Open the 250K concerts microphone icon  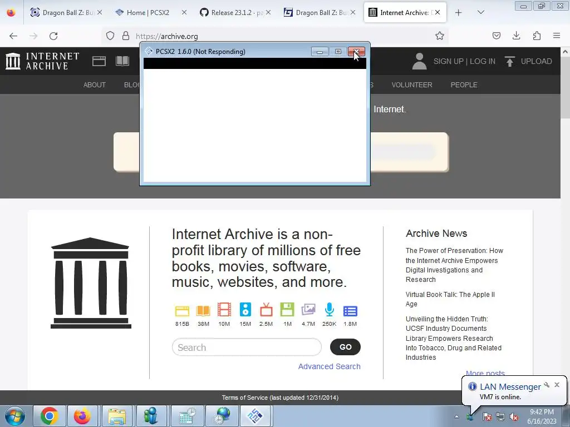click(x=330, y=310)
